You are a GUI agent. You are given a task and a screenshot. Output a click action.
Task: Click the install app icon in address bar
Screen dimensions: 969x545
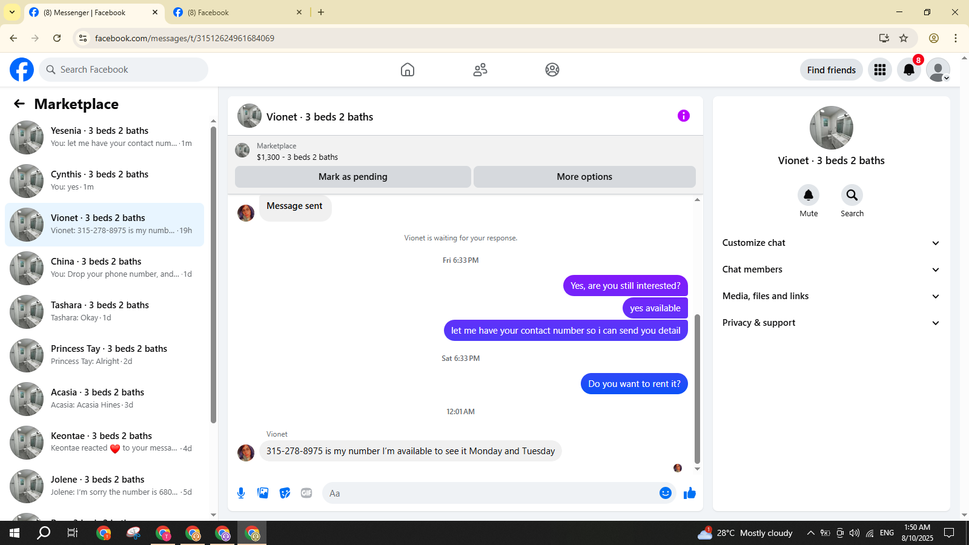884,38
